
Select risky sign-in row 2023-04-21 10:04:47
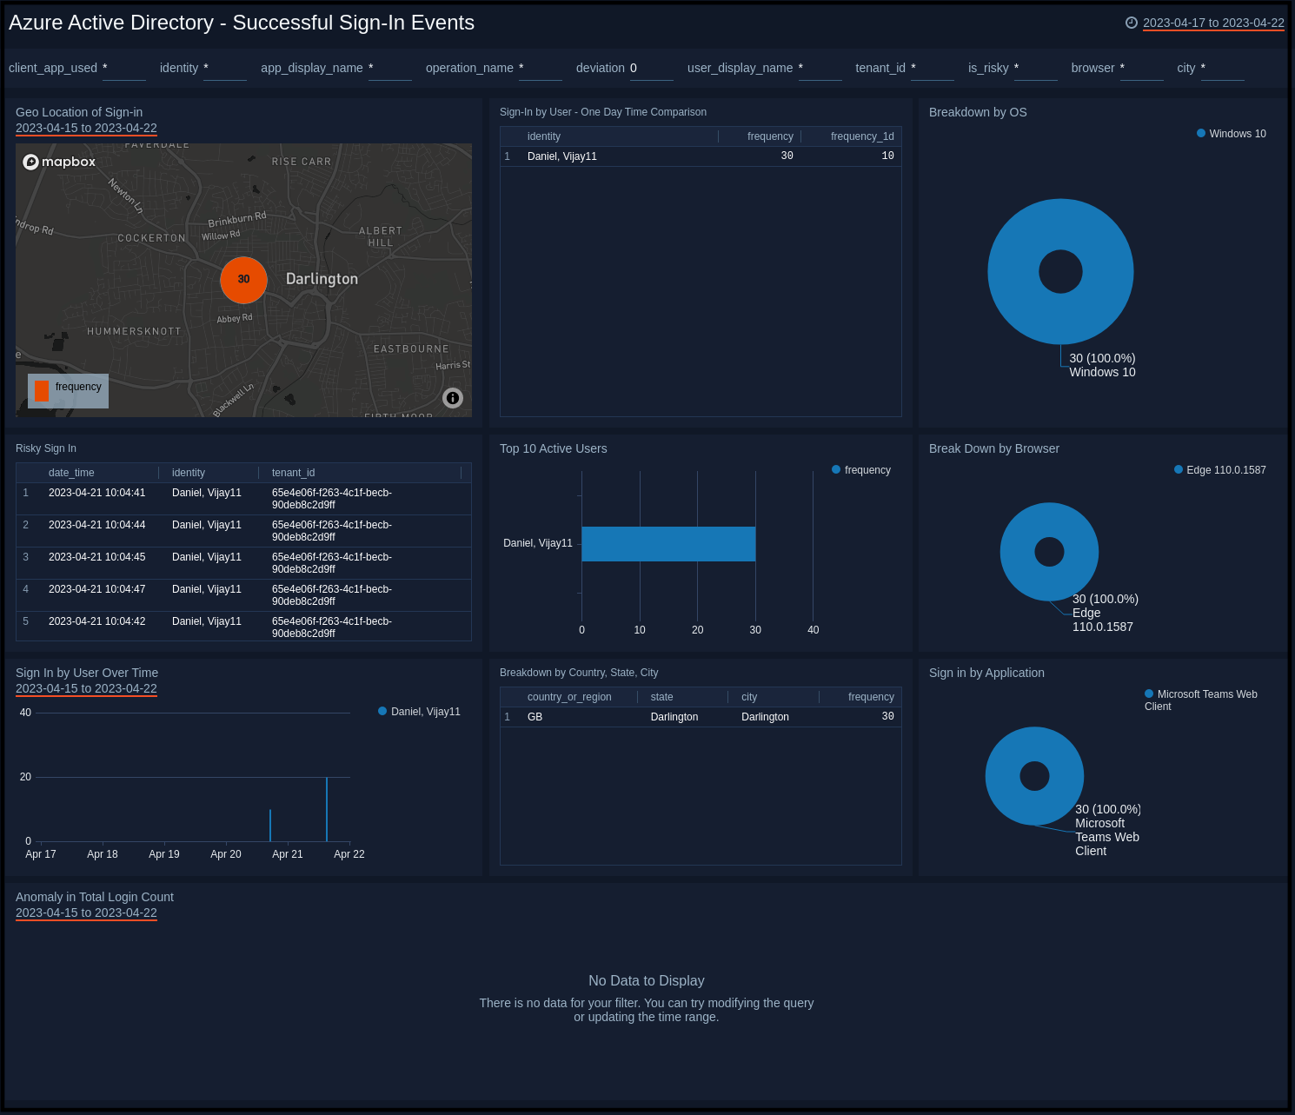click(243, 595)
